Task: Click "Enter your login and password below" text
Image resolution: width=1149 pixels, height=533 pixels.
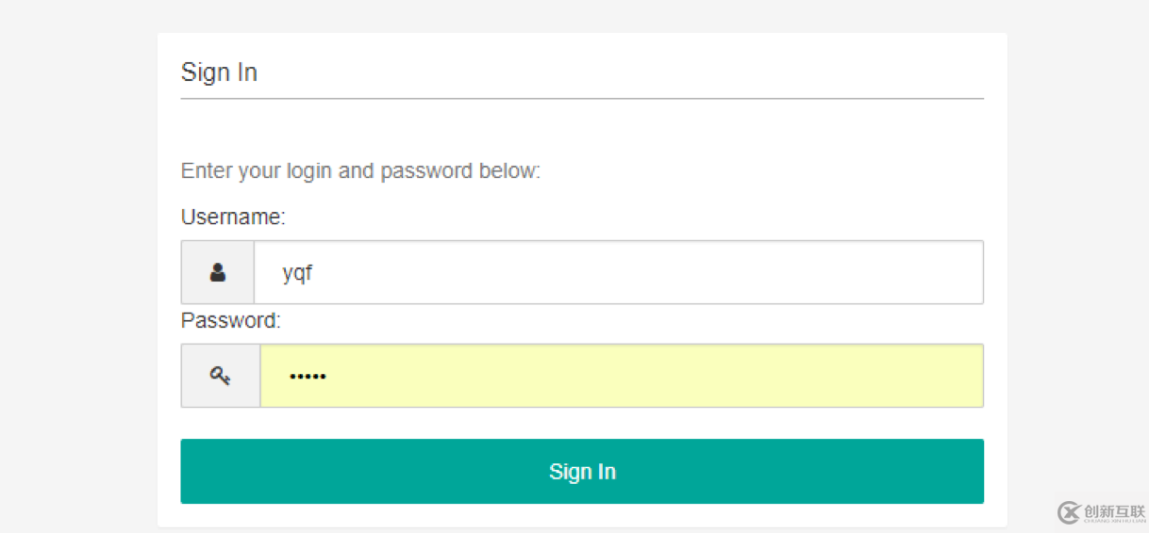Action: [x=360, y=171]
